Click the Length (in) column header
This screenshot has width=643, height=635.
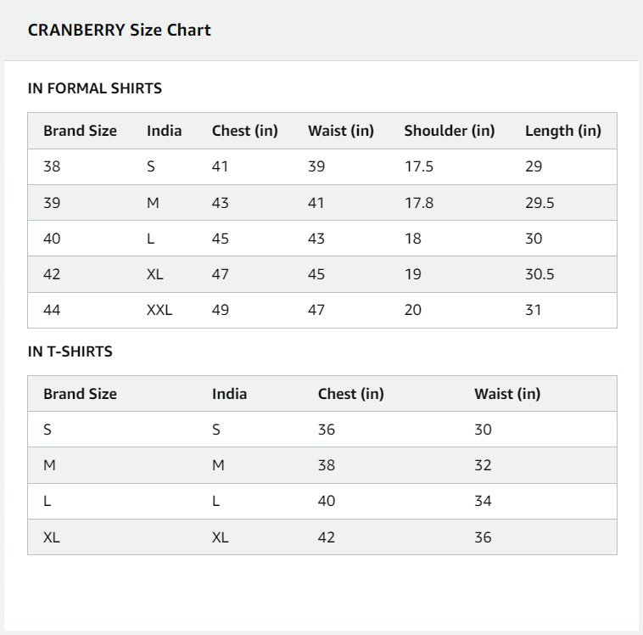(x=563, y=131)
